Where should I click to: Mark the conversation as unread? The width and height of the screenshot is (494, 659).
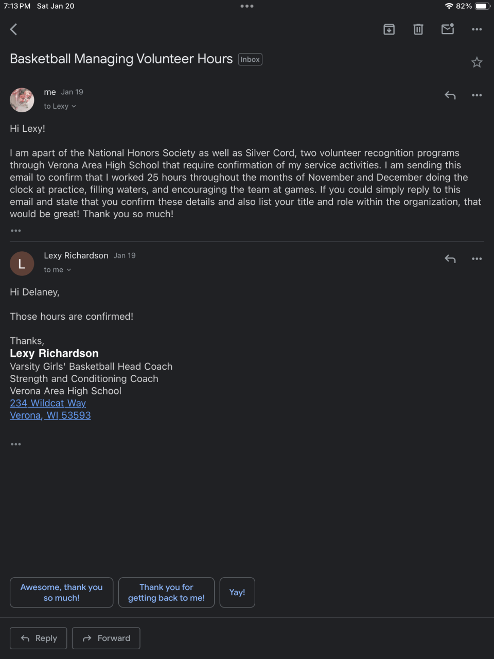(x=448, y=29)
